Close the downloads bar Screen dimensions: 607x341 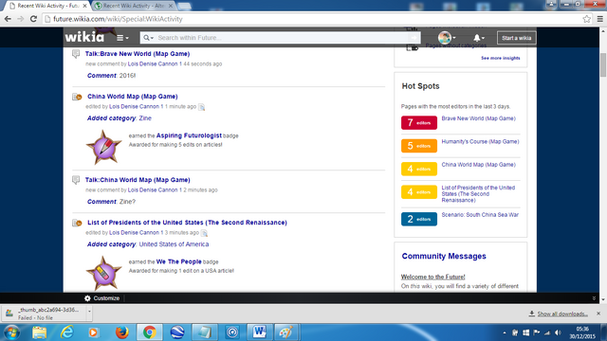click(x=598, y=314)
